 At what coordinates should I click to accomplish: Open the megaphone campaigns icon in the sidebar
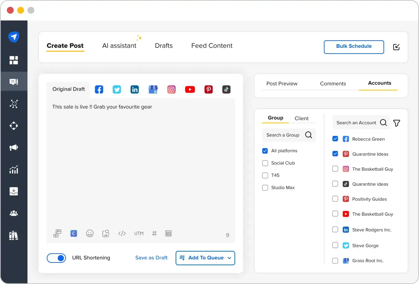pyautogui.click(x=14, y=147)
